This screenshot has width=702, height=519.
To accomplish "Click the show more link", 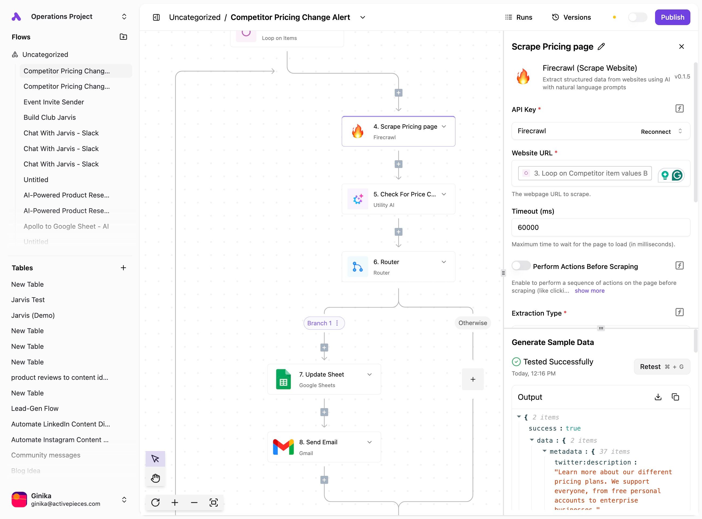I will 589,291.
